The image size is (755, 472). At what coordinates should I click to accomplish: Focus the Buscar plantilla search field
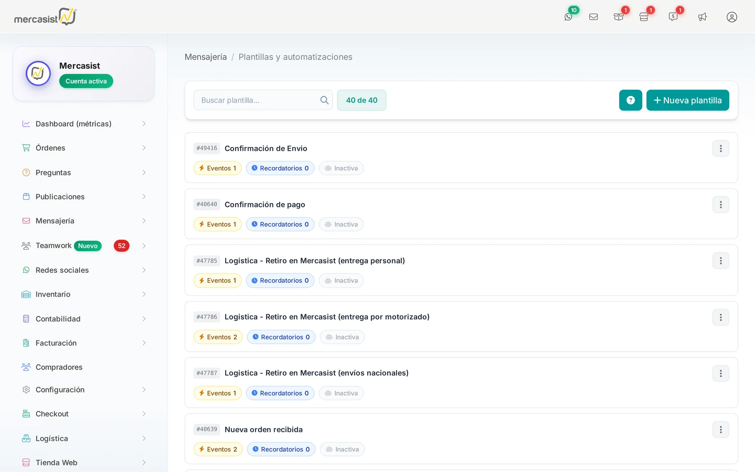[x=263, y=100]
